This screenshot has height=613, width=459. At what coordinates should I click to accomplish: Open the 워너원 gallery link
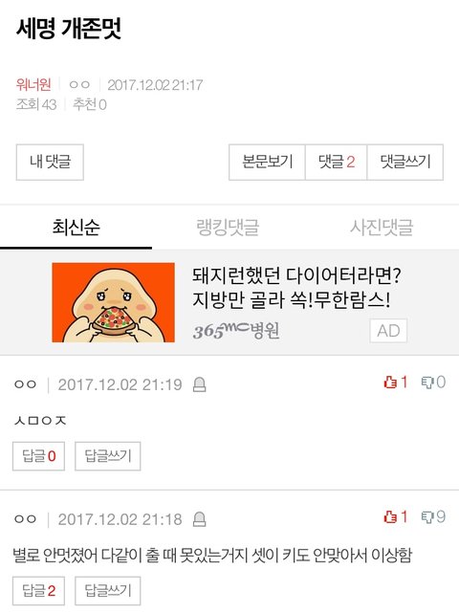pos(33,84)
